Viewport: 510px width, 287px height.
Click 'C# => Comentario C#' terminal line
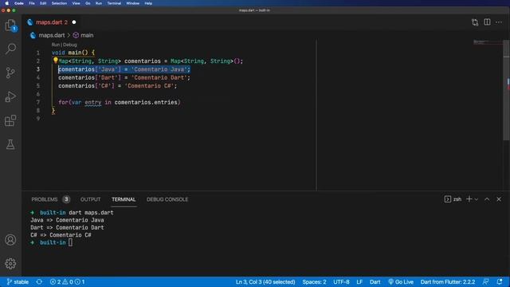[x=61, y=235]
